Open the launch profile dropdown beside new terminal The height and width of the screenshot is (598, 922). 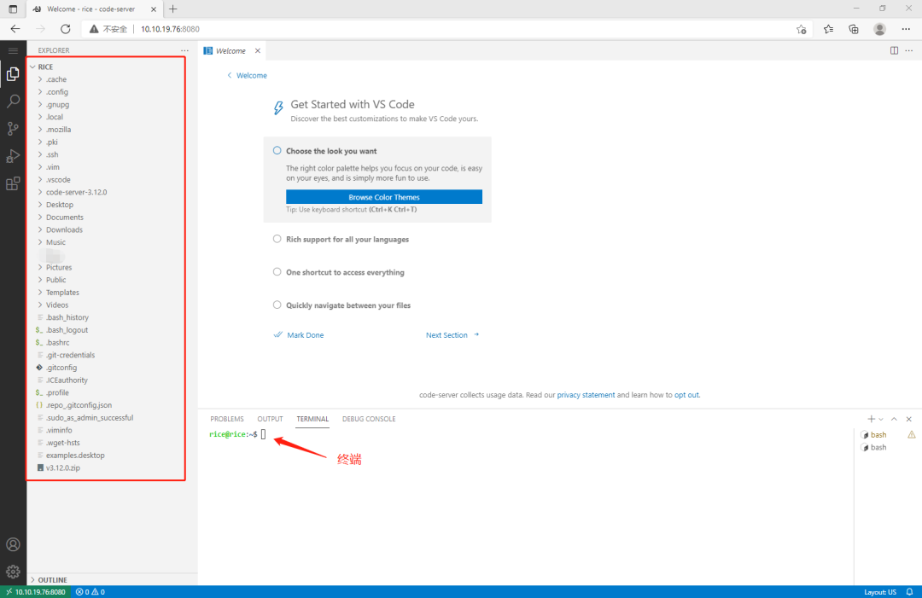(x=881, y=420)
